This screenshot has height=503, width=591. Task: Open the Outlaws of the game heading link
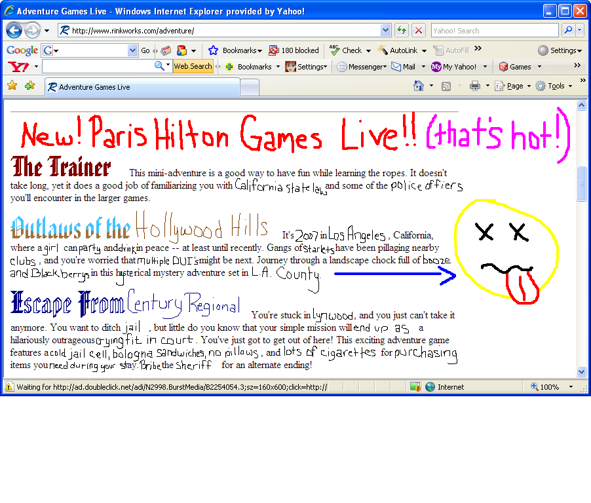[x=71, y=227]
